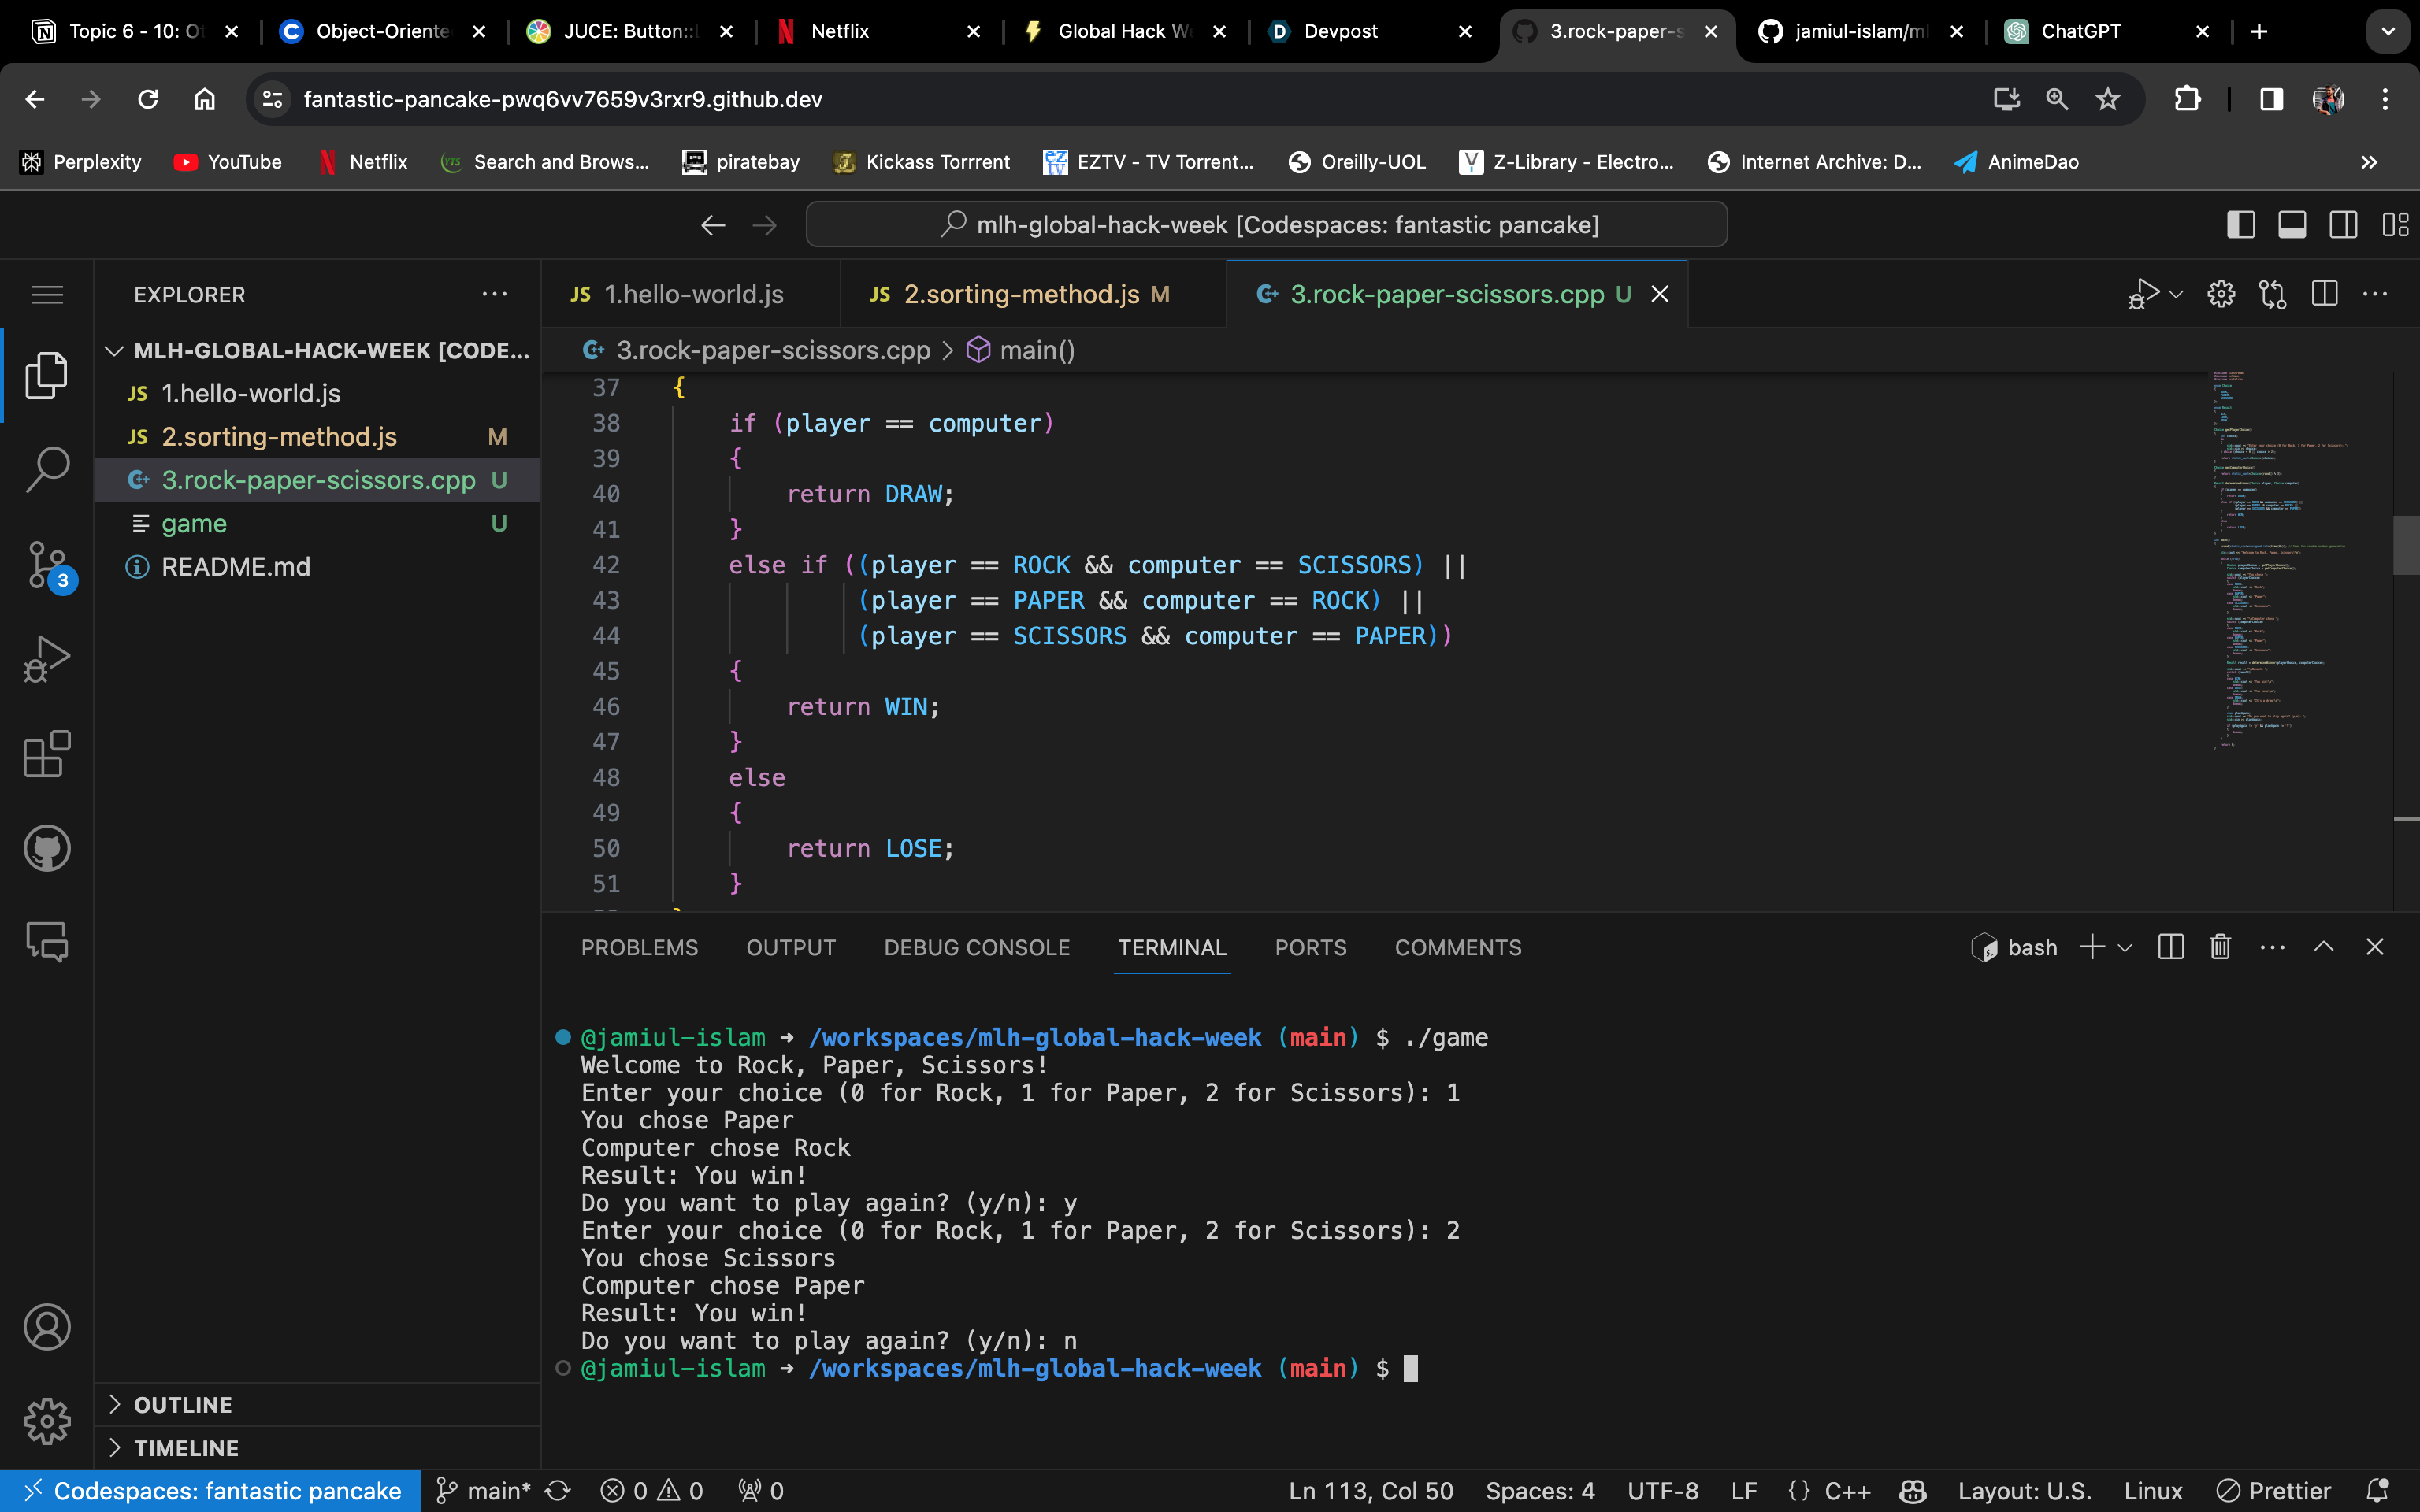Expand the OUTLINE section
Image resolution: width=2420 pixels, height=1512 pixels.
pyautogui.click(x=183, y=1405)
